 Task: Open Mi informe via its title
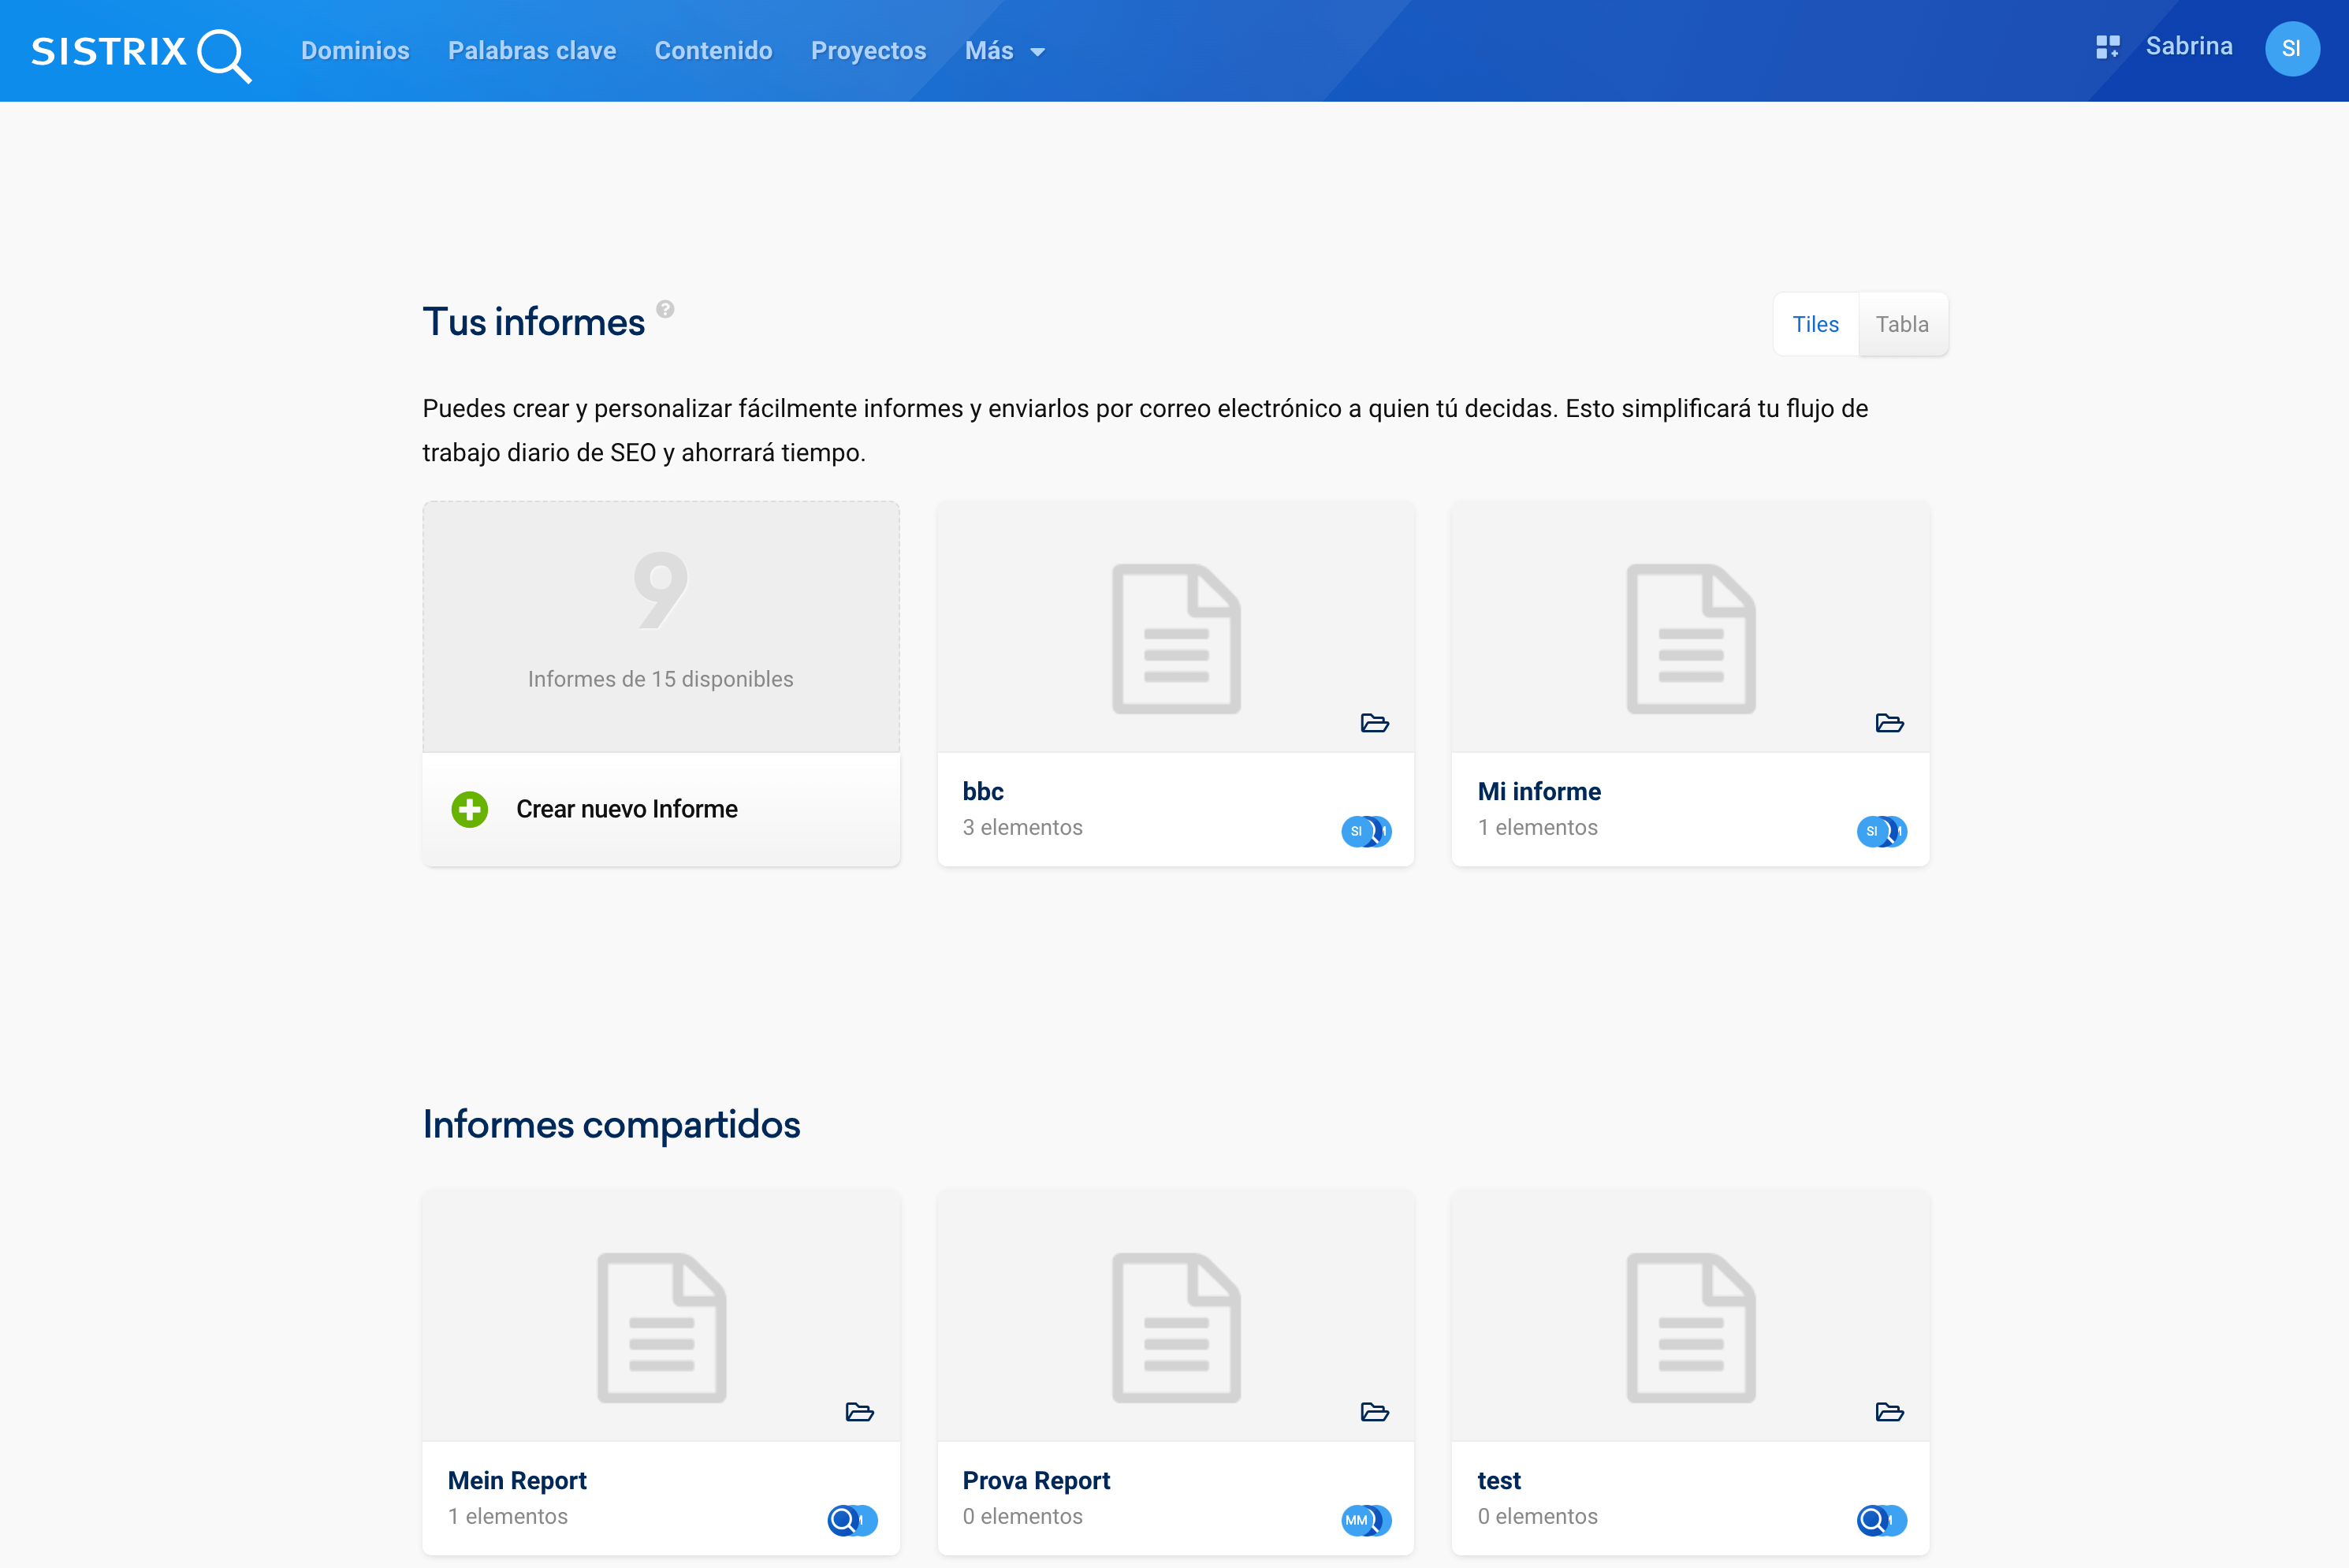point(1539,791)
